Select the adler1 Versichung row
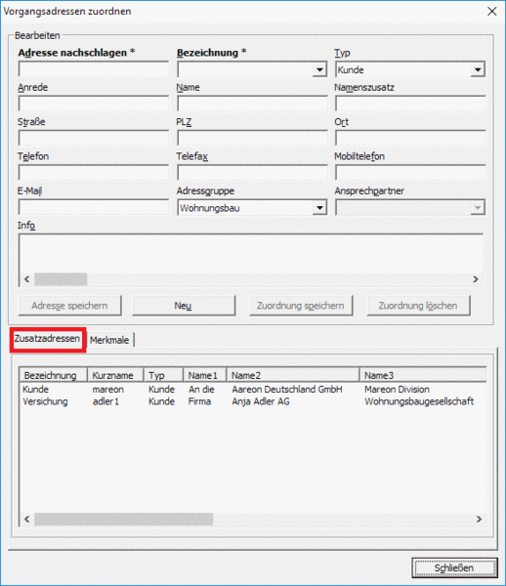506x586 pixels. [253, 401]
